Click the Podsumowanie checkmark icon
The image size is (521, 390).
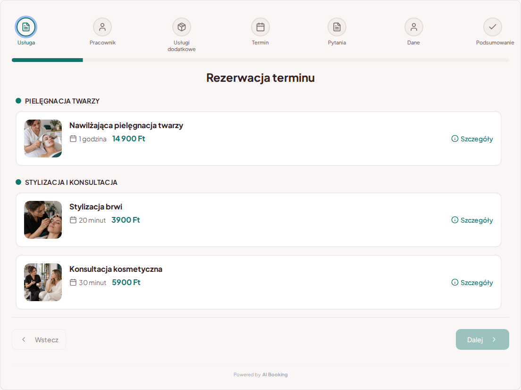493,27
